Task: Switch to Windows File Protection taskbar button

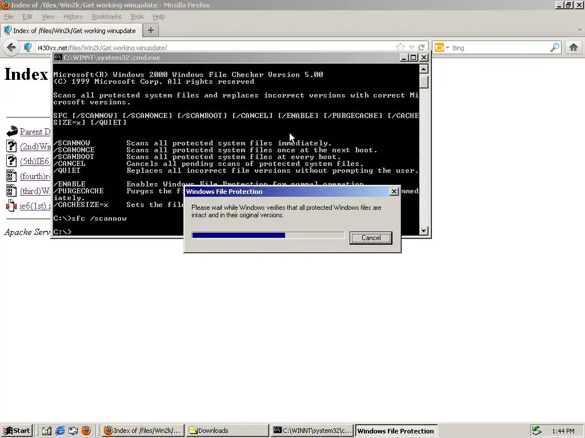Action: click(396, 431)
